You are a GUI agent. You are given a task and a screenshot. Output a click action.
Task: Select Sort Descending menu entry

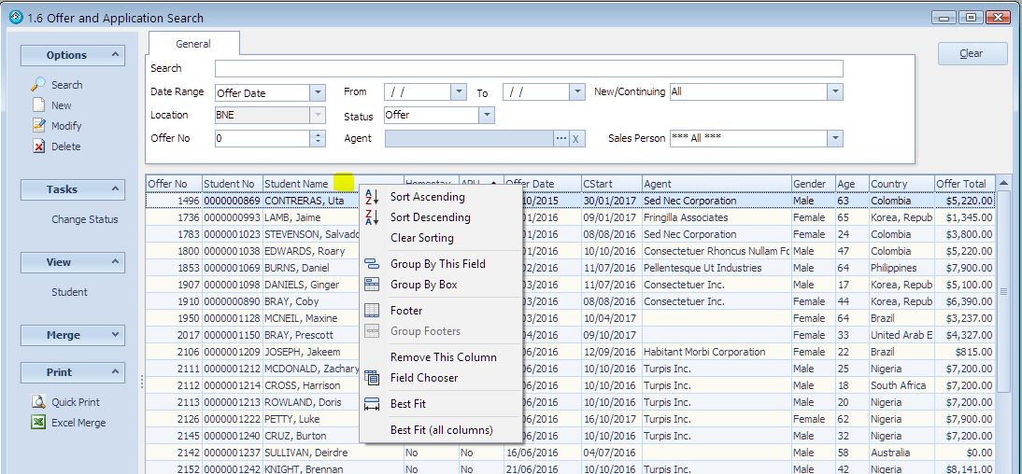[430, 217]
